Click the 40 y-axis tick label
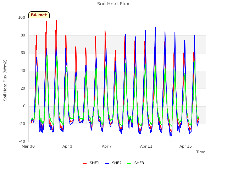 point(23,71)
